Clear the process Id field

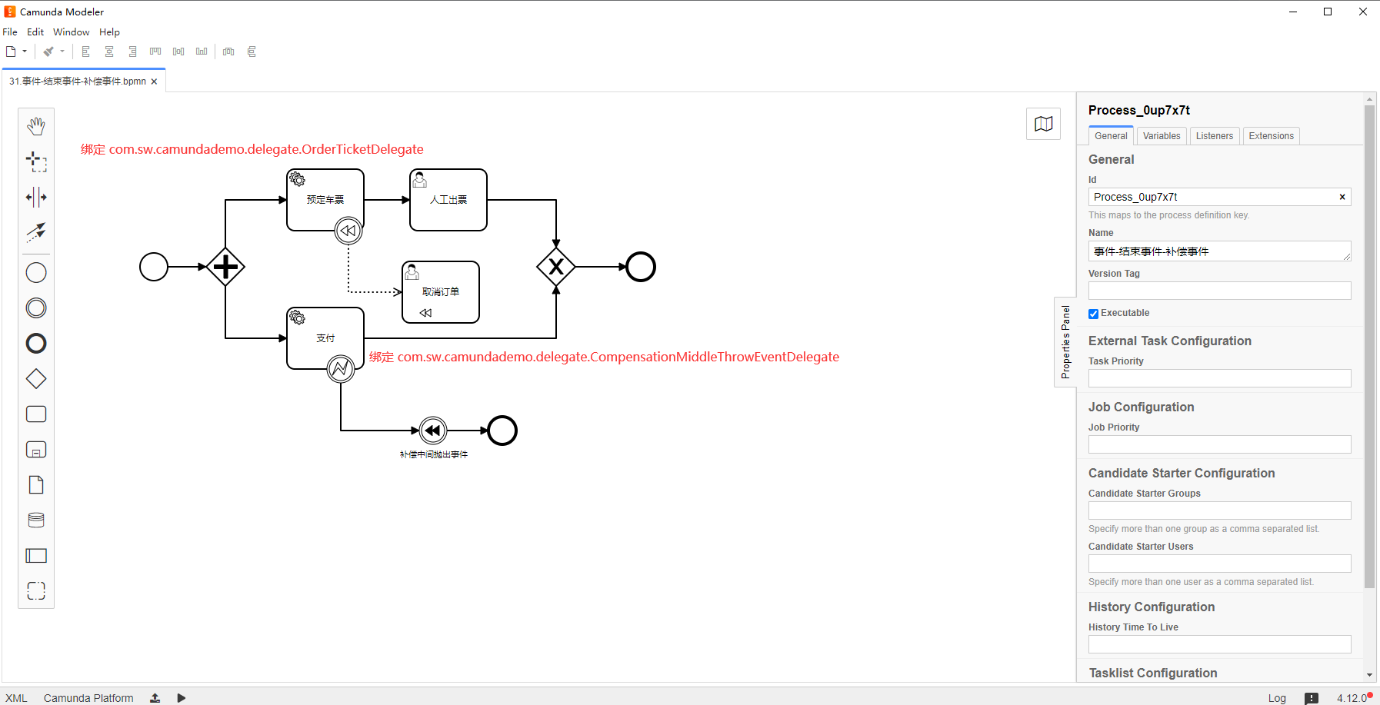click(1342, 197)
